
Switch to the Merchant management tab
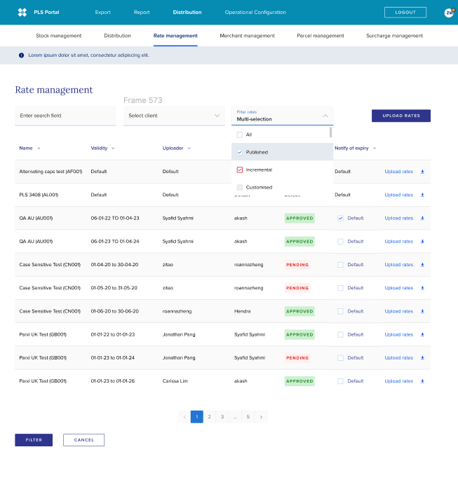[247, 36]
